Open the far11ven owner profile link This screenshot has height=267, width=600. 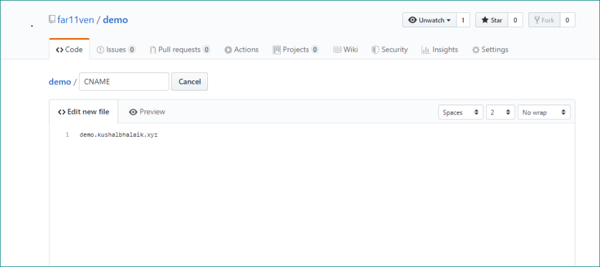pyautogui.click(x=76, y=20)
